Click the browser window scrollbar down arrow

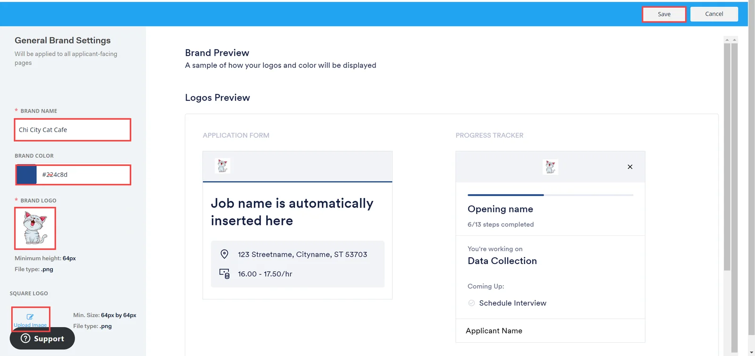(751, 352)
